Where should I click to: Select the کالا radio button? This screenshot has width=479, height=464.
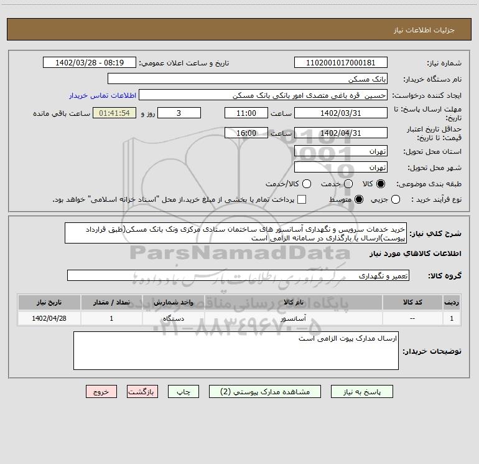pos(381,184)
